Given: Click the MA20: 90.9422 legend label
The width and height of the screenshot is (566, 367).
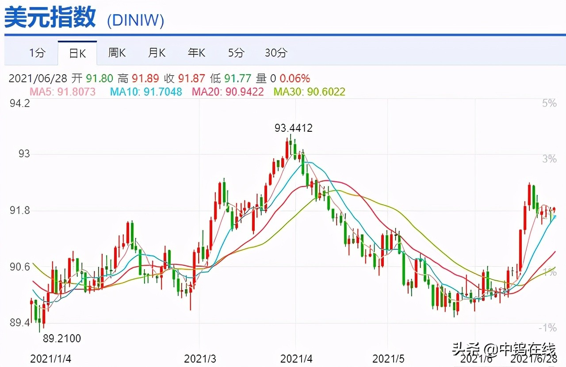Looking at the screenshot, I should [228, 92].
